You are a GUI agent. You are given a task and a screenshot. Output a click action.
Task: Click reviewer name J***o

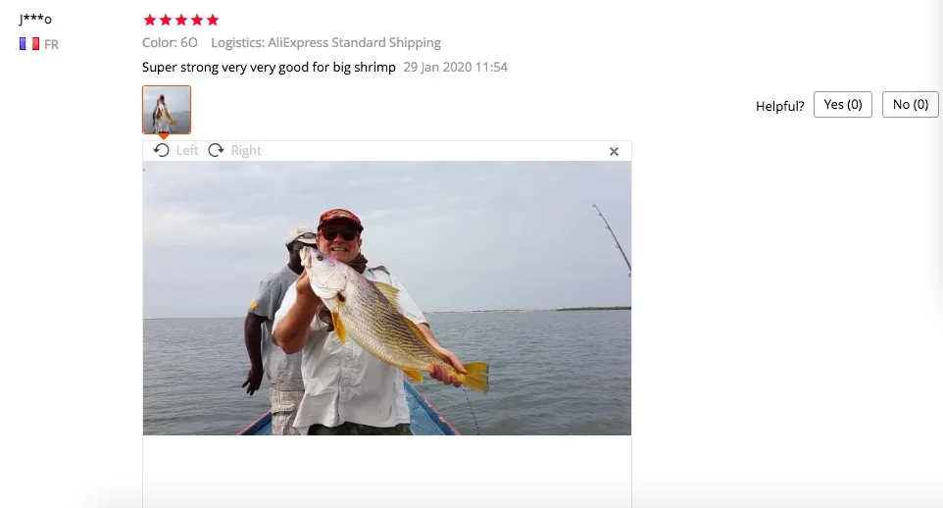click(x=35, y=19)
